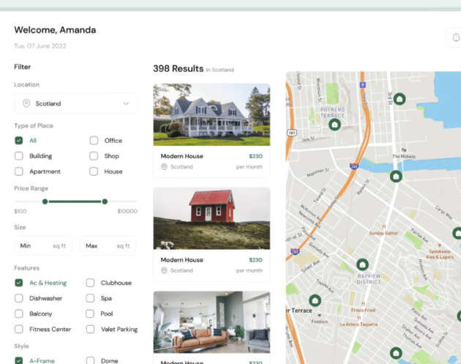
Task: Check the Spa feature
Action: coord(90,298)
